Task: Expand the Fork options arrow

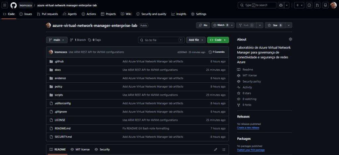Action: (260, 25)
